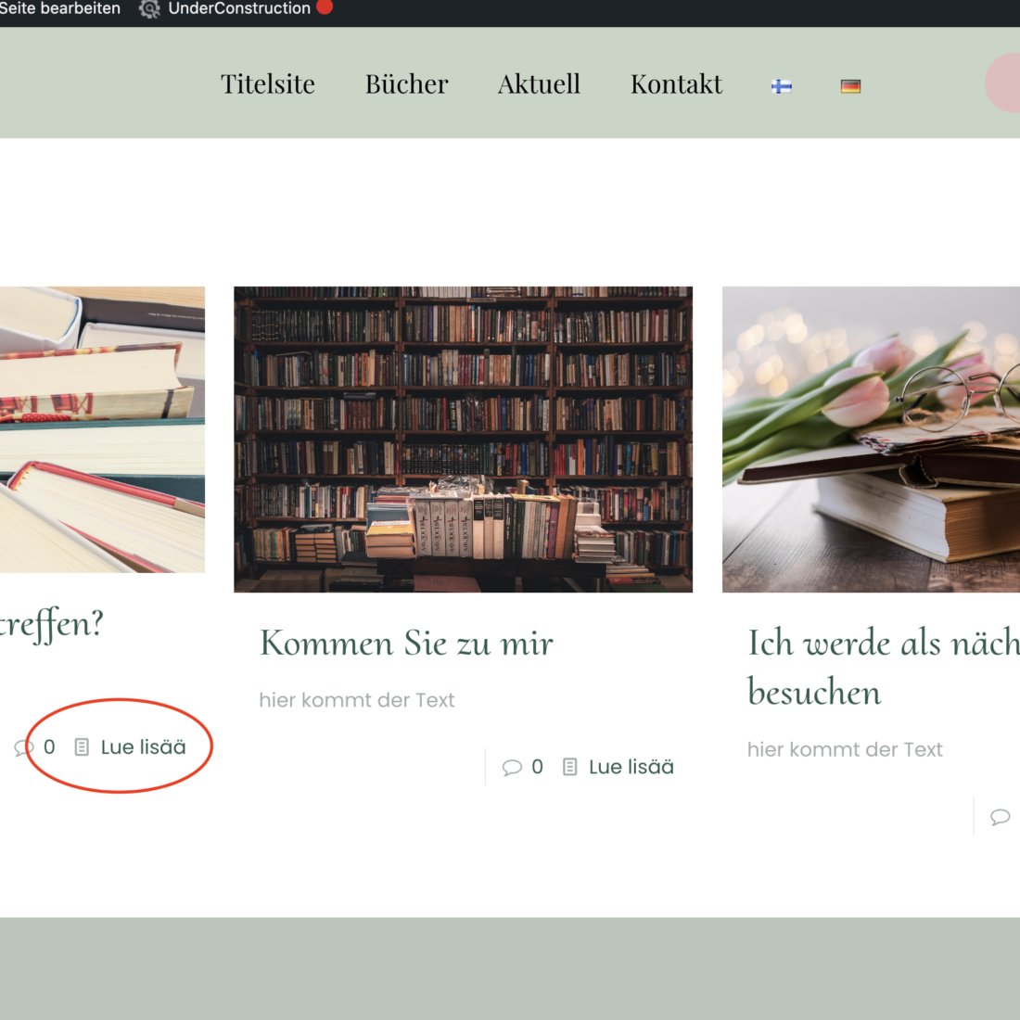This screenshot has height=1020, width=1020.
Task: Click the bookshelf library thumbnail
Action: (463, 439)
